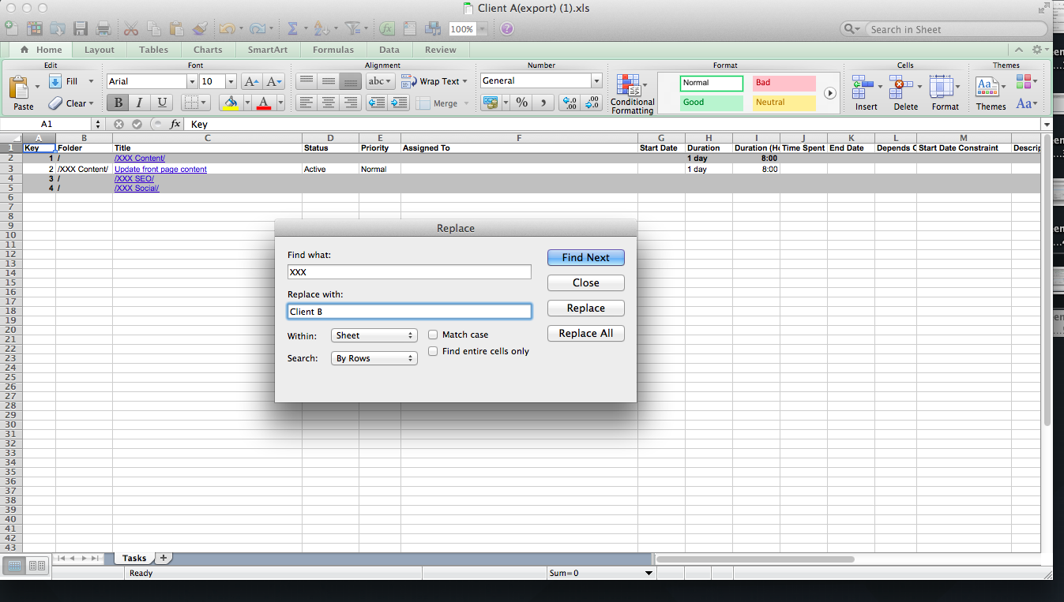Open the Update front page content link

pos(160,169)
